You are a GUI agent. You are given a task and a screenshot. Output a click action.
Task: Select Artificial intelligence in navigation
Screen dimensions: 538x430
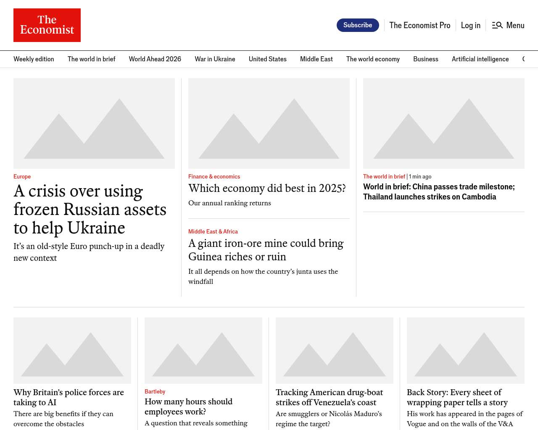[x=480, y=59]
